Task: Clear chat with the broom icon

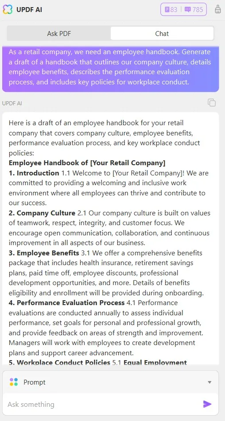Action: pyautogui.click(x=218, y=9)
